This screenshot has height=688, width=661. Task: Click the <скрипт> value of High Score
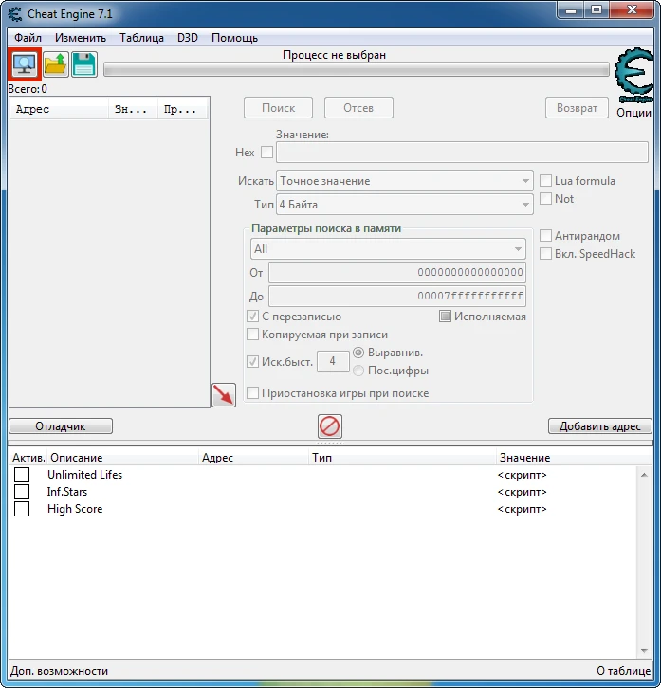tap(523, 509)
